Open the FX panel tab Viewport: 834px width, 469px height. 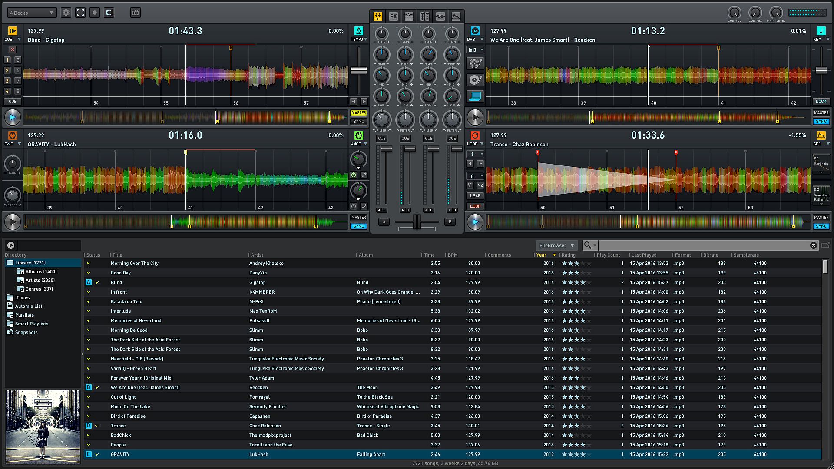[393, 17]
